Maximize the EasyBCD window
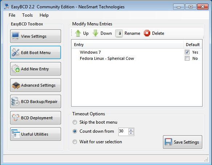This screenshot has height=165, width=212. [191, 7]
